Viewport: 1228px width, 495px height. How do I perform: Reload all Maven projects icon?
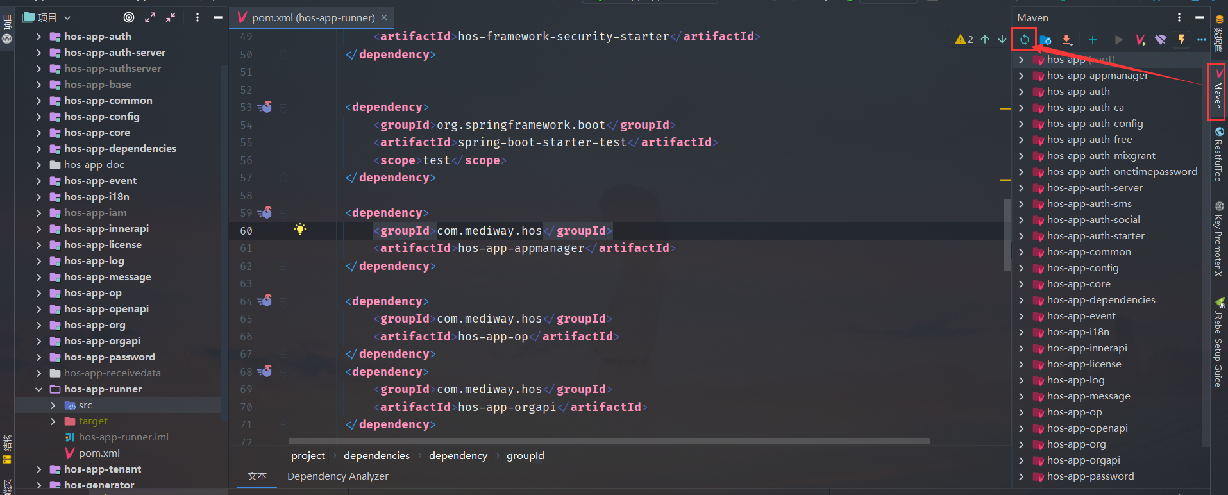click(x=1024, y=40)
